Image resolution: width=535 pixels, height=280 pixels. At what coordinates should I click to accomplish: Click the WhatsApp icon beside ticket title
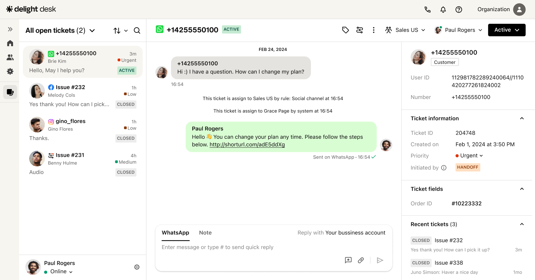tap(160, 29)
